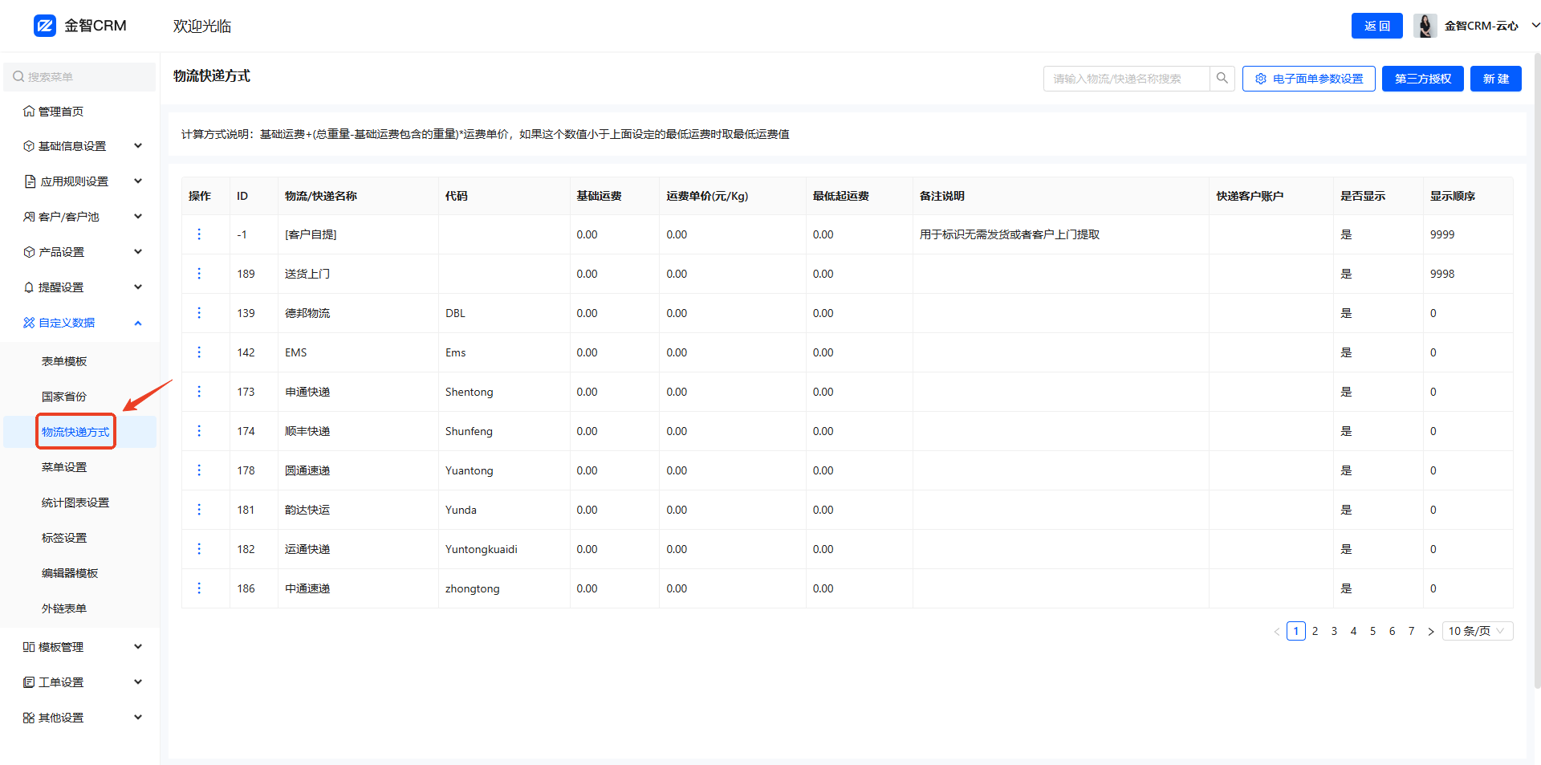The height and width of the screenshot is (765, 1541).
Task: Go to page 5
Action: click(x=1373, y=631)
